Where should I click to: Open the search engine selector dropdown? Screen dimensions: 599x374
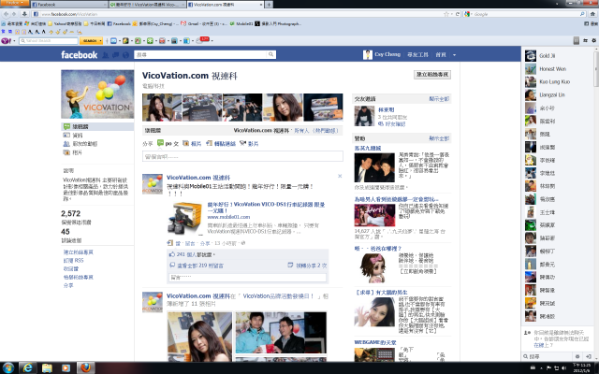[x=468, y=14]
